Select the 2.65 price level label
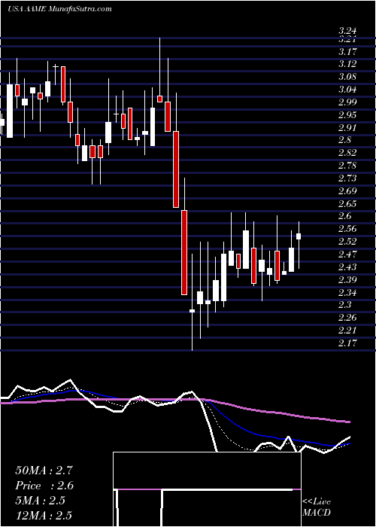The width and height of the screenshot is (376, 527). [347, 204]
